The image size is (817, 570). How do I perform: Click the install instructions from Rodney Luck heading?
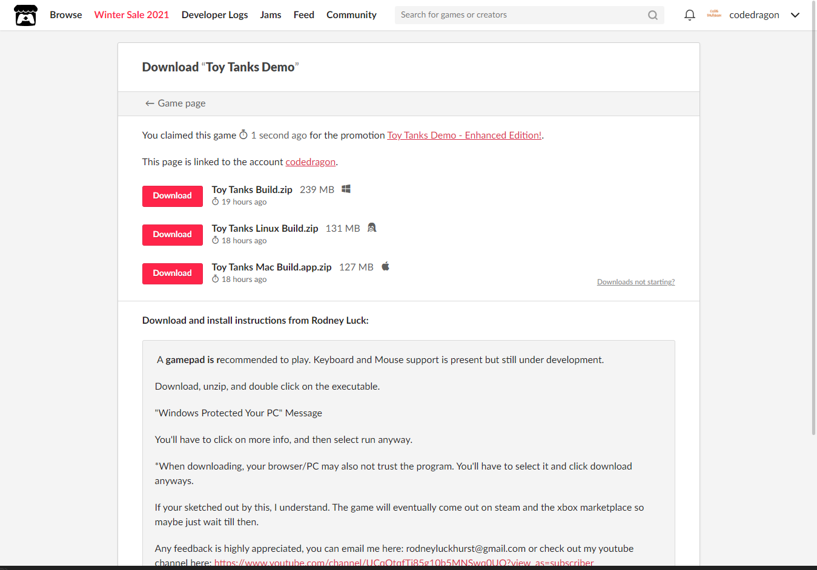tap(256, 321)
